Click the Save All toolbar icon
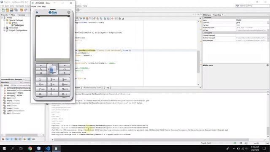Image resolution: width=270 pixels, height=152 pixels. 16,10
